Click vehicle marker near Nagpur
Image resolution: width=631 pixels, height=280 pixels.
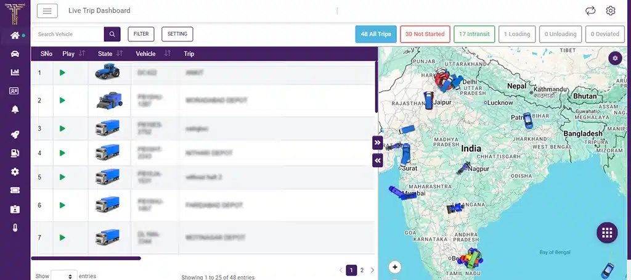coord(463,168)
